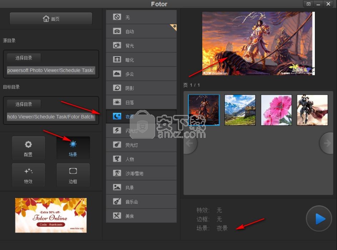Image resolution: width=337 pixels, height=250 pixels.
Task: Select the 自动 auto scene camera icon
Action: (x=117, y=31)
